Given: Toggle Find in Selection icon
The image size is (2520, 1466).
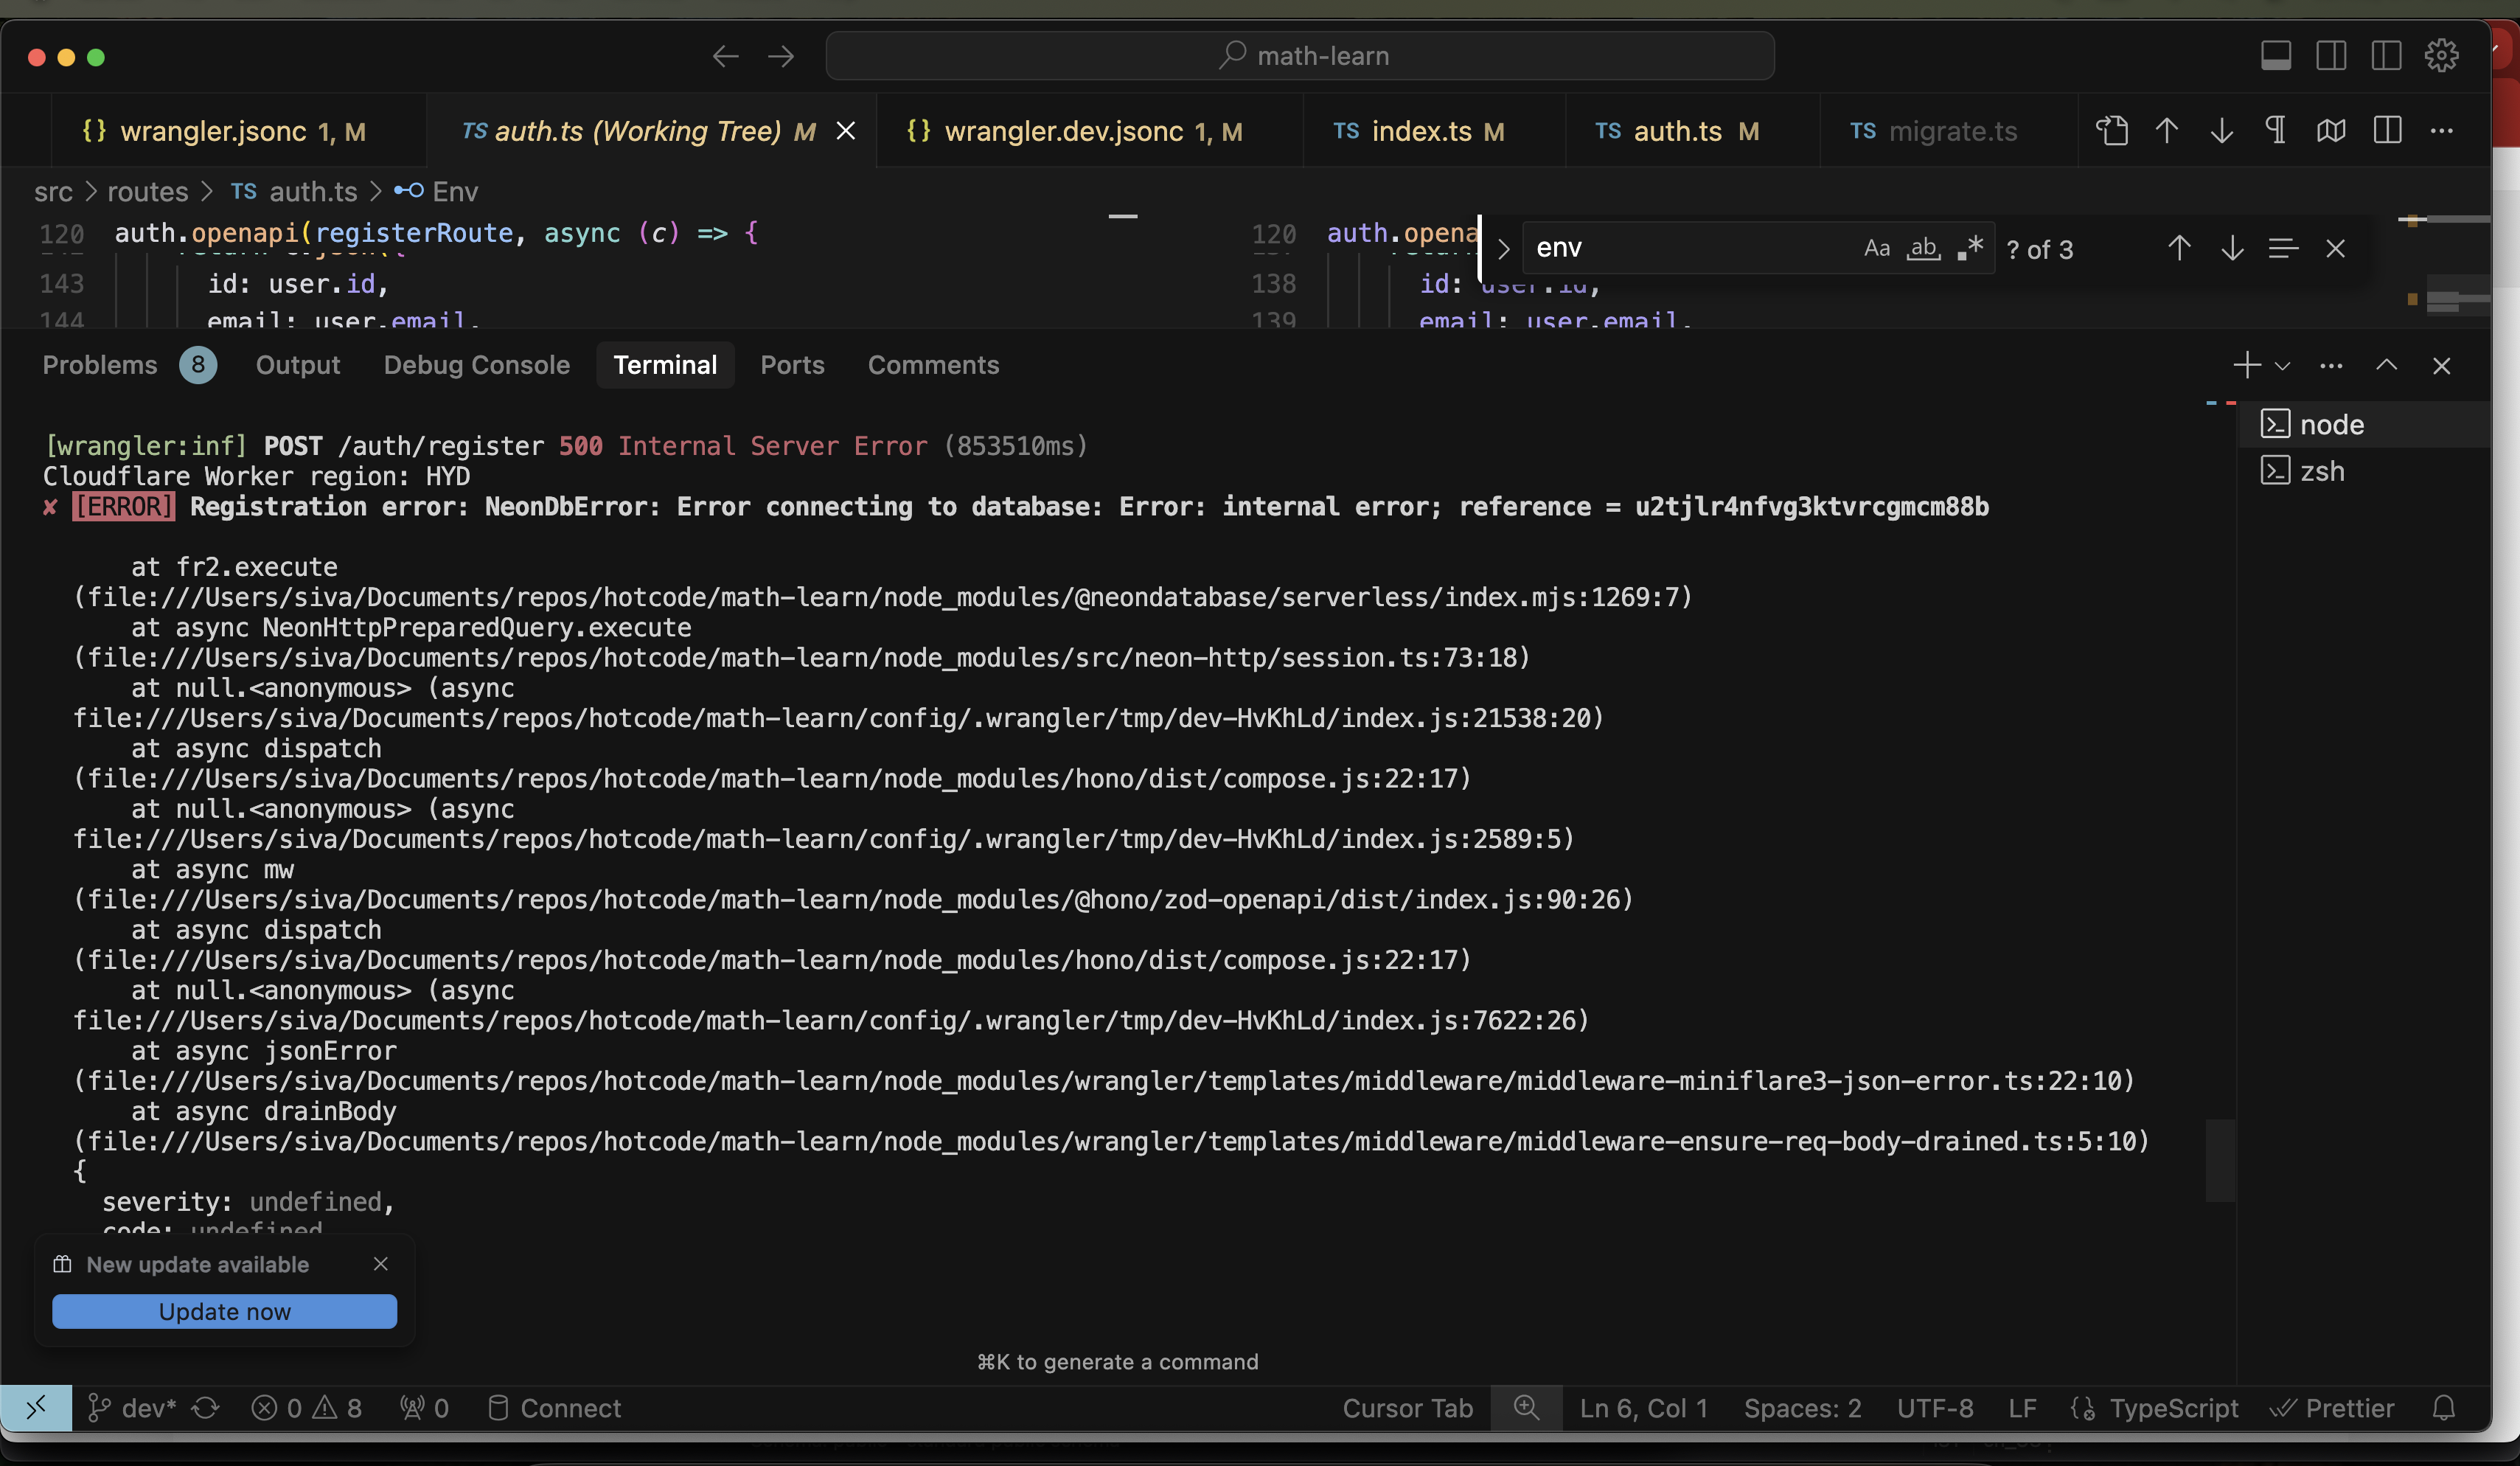Looking at the screenshot, I should click(x=2283, y=248).
